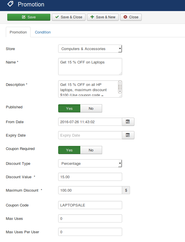Expand the Discount Type dropdown
Viewport: 185px width, 242px height.
point(90,164)
